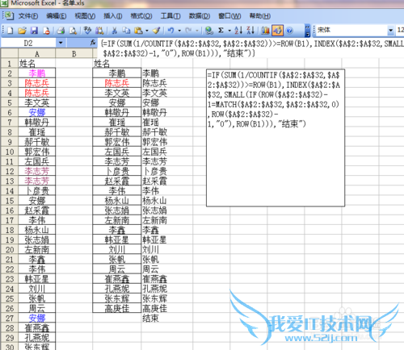
Task: Open the 数据(D) menu
Action: 200,16
